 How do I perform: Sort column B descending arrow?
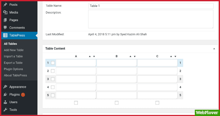click(x=135, y=57)
